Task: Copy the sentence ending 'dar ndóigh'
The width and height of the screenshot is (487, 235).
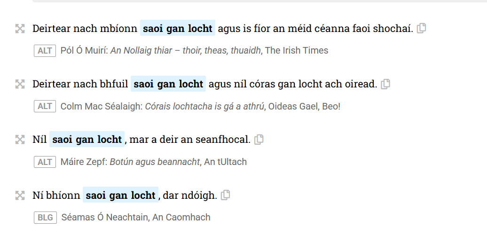Action: 226,195
